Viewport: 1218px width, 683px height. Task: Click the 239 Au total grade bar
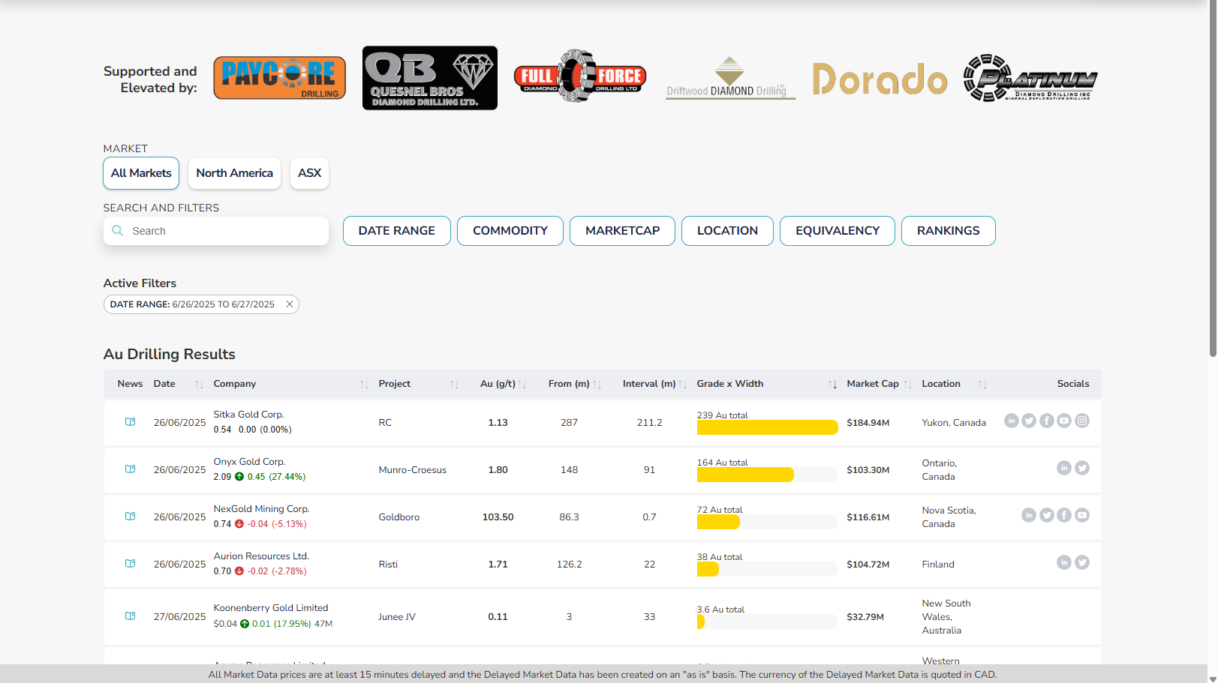[767, 427]
